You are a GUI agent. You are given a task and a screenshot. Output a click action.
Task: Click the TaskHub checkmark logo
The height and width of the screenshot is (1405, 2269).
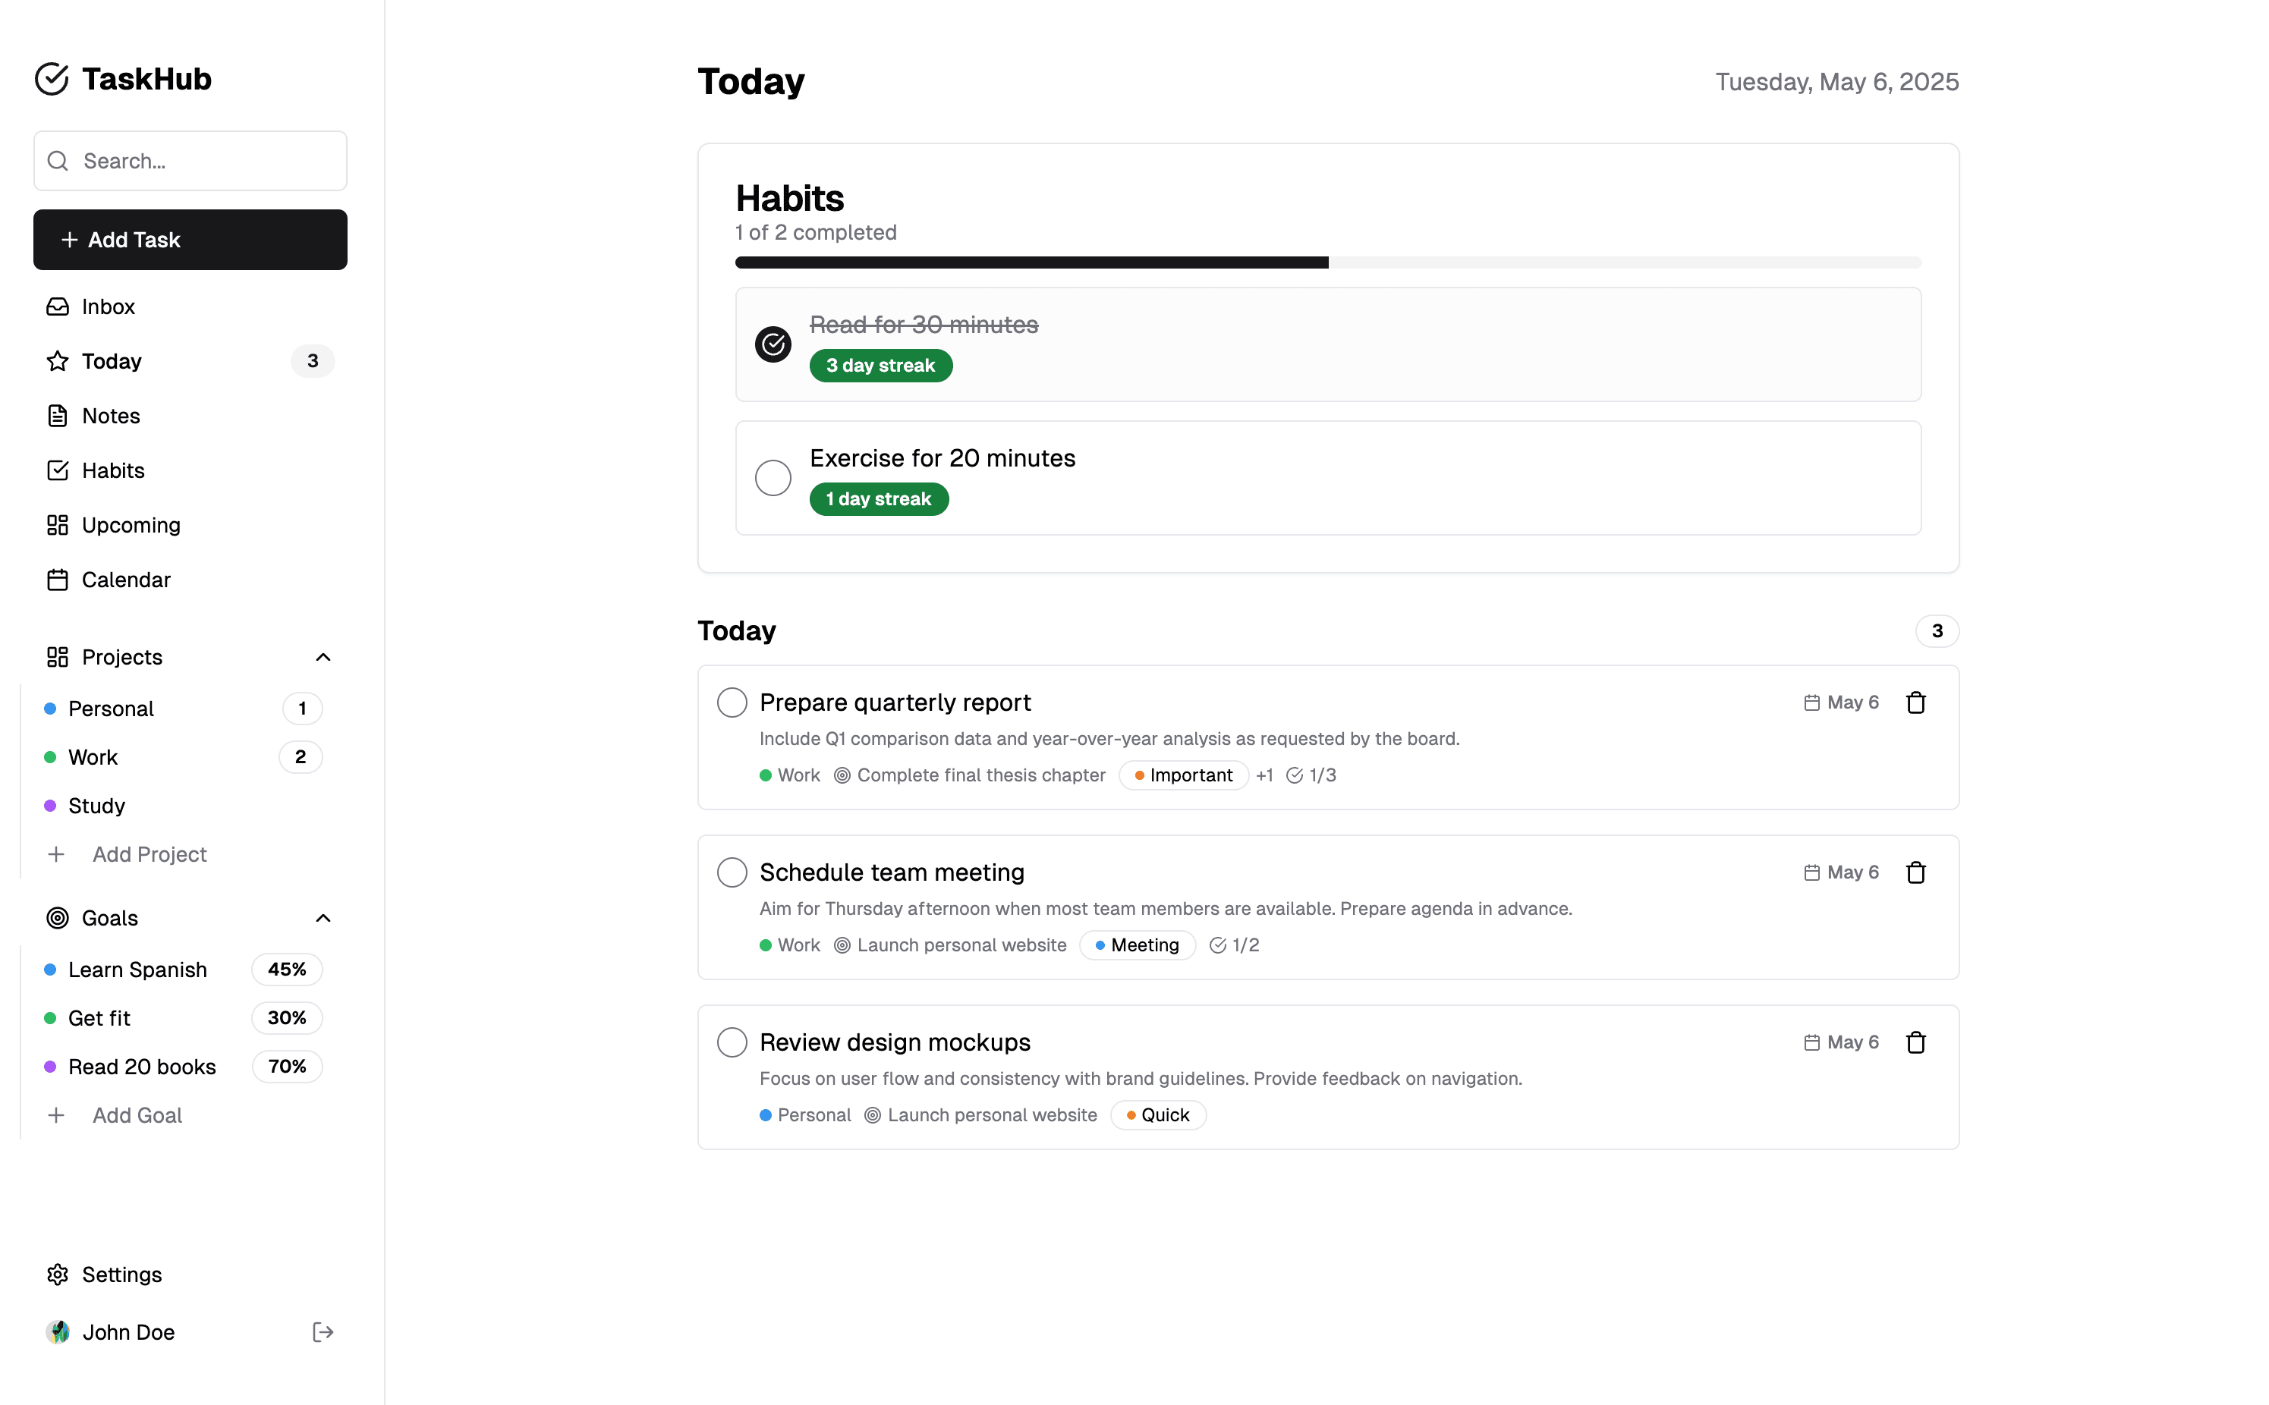point(52,79)
